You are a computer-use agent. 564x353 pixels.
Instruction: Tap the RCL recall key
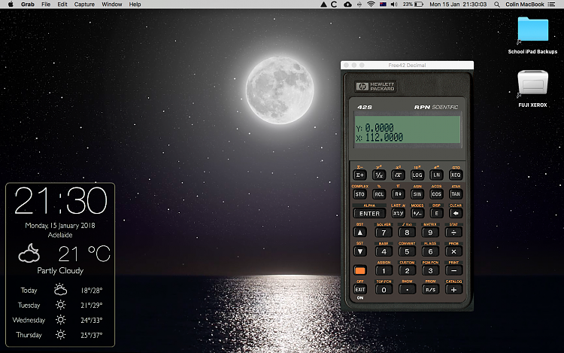pyautogui.click(x=379, y=194)
